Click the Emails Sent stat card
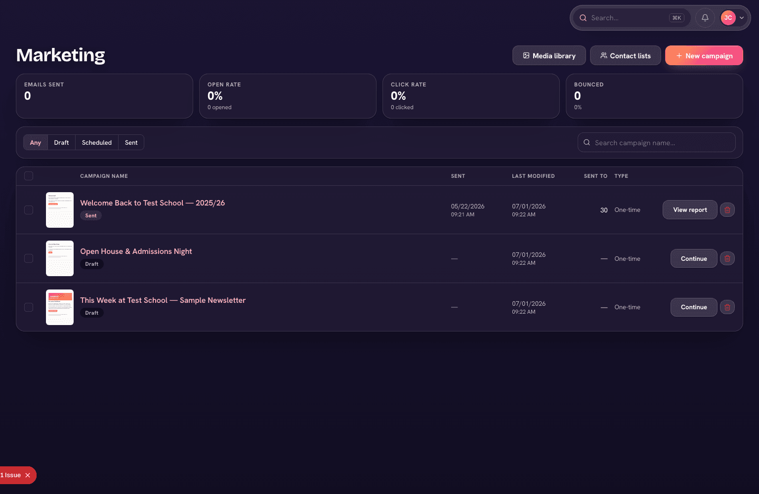This screenshot has width=759, height=494. 104,96
